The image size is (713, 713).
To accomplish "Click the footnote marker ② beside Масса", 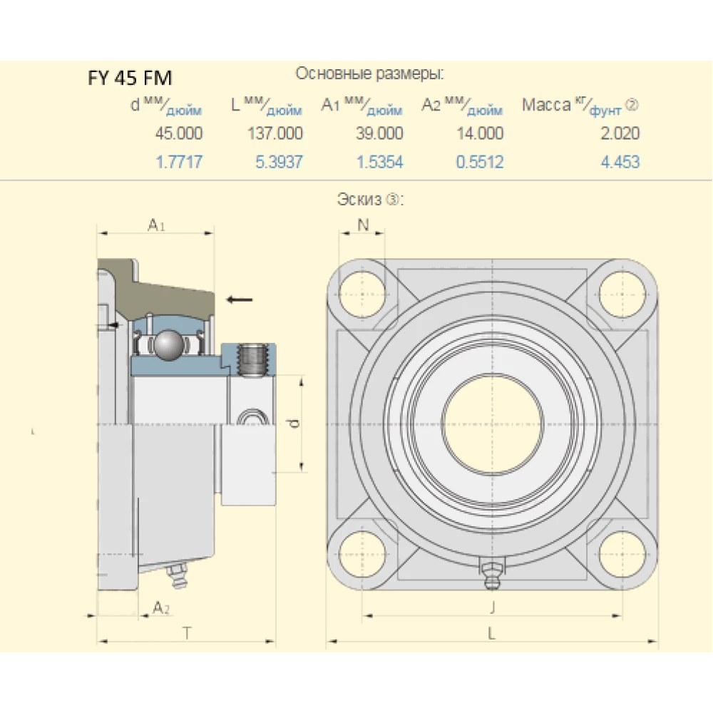I will click(632, 103).
